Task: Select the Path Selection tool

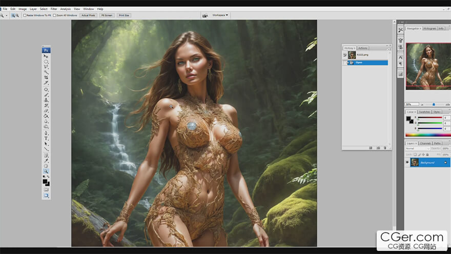Action: (46, 144)
